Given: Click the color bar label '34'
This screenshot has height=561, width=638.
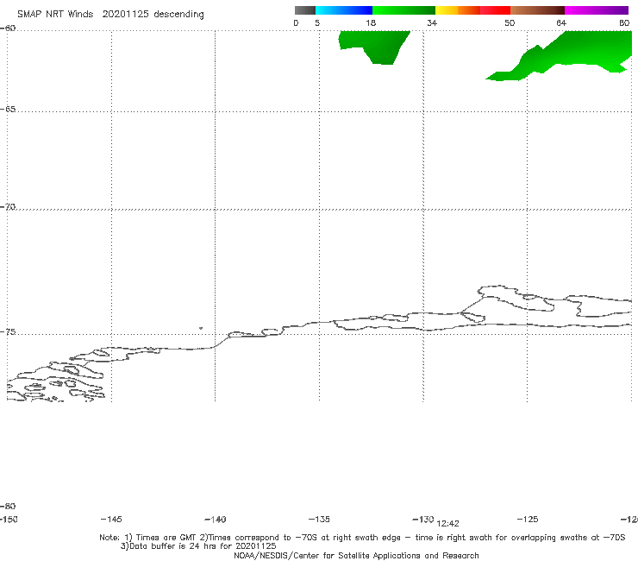Looking at the screenshot, I should (x=432, y=23).
